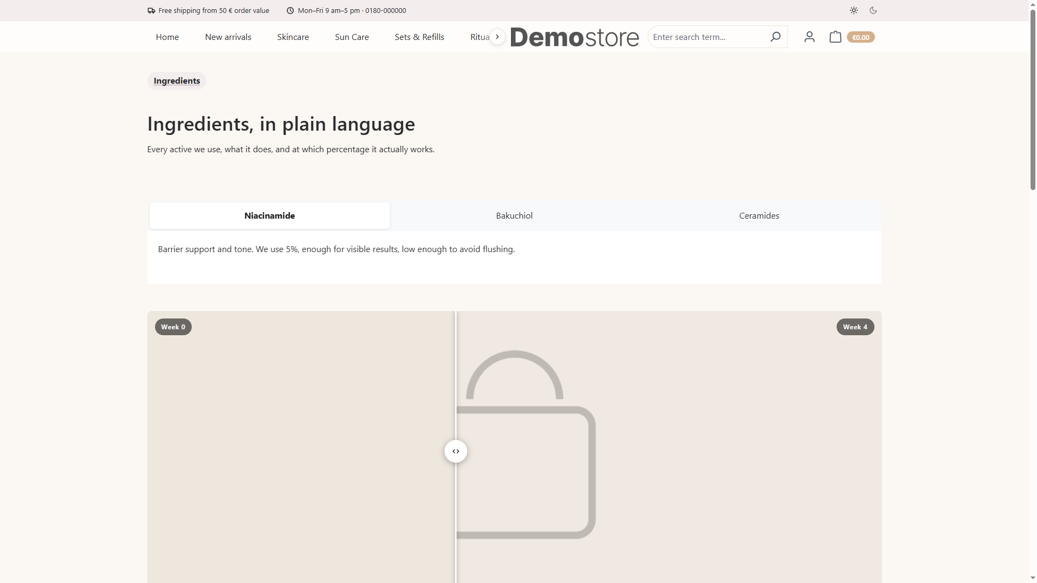Click the €0.00 cart total badge
This screenshot has width=1037, height=583.
click(861, 37)
